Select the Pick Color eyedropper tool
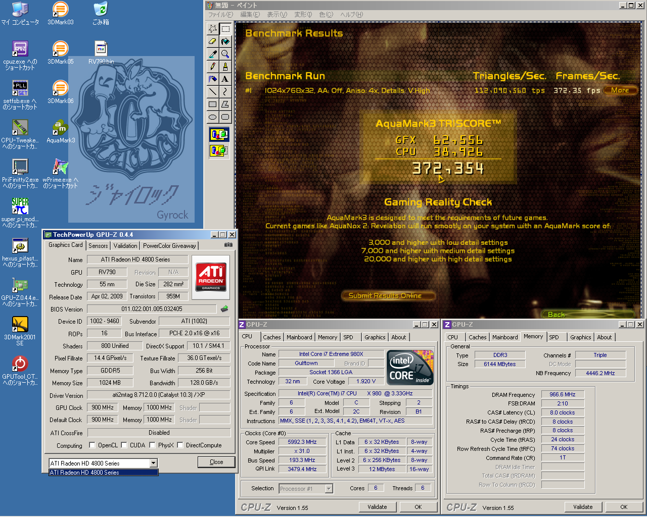This screenshot has width=647, height=517. (x=213, y=54)
